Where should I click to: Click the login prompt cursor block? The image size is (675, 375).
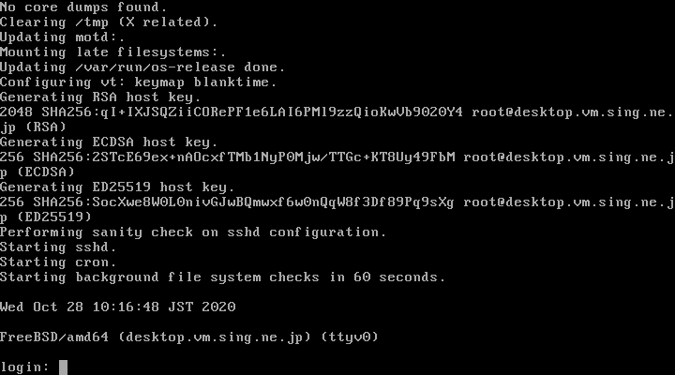tap(64, 367)
